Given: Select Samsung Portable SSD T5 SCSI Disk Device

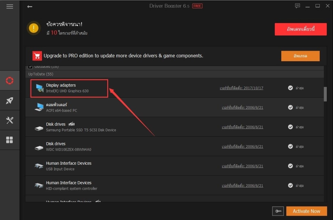Looking at the screenshot, I should point(81,130).
